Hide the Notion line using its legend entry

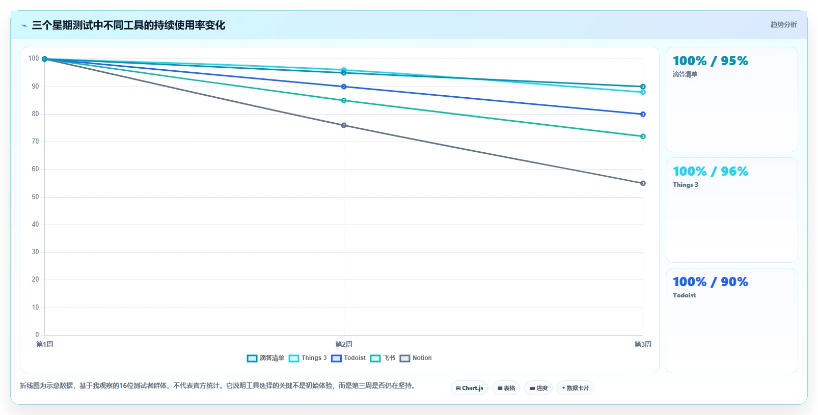[416, 358]
